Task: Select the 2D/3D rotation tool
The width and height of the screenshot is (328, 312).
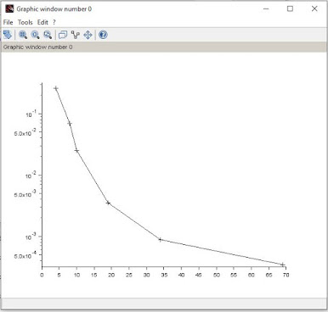Action: pos(8,35)
